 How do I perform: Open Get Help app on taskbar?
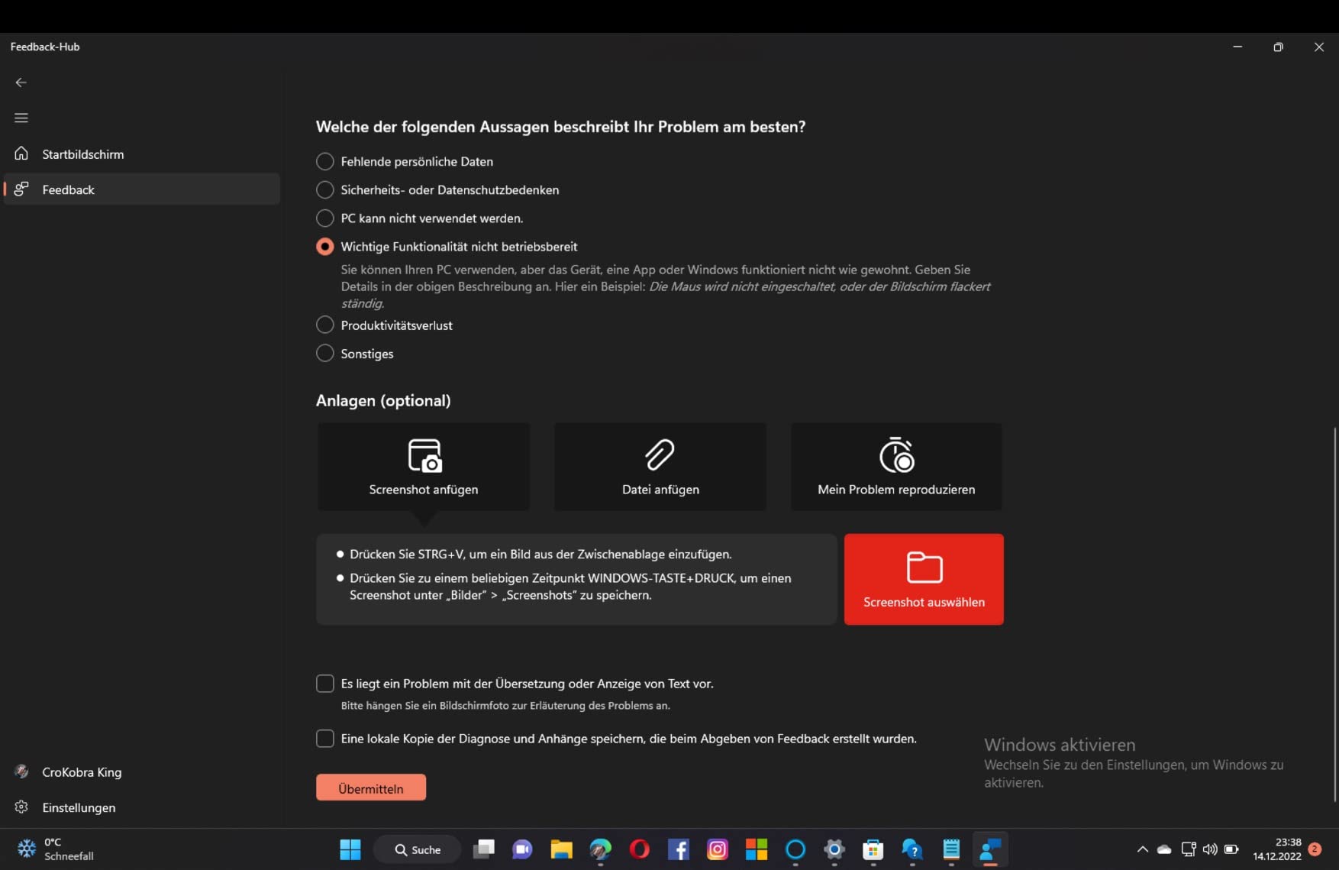pos(912,849)
